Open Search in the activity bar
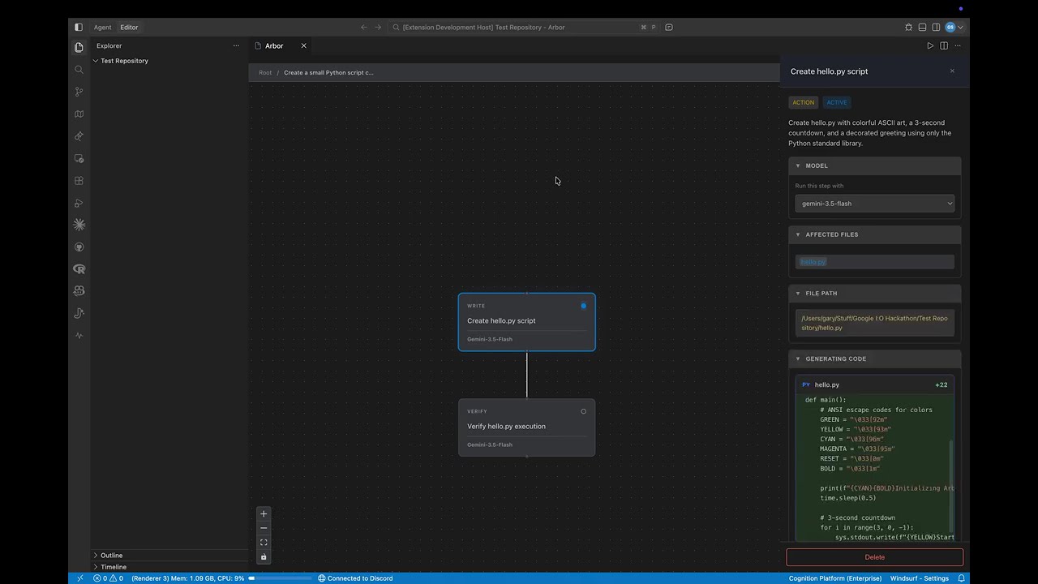 79,70
